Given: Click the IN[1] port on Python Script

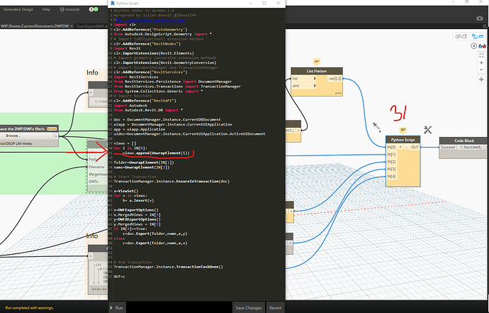Looking at the screenshot, I should [391, 155].
